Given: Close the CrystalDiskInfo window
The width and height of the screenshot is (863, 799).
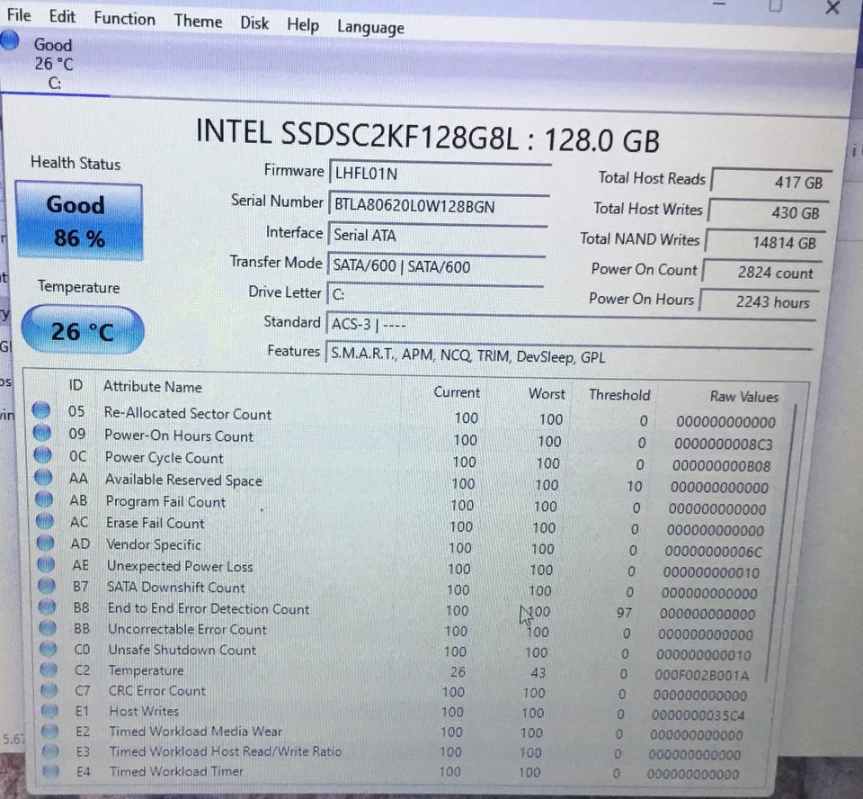Looking at the screenshot, I should click(832, 8).
